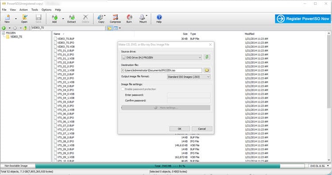332x175 pixels.
Task: Click the VIDEO_TS path address field
Action: pyautogui.click(x=68, y=28)
